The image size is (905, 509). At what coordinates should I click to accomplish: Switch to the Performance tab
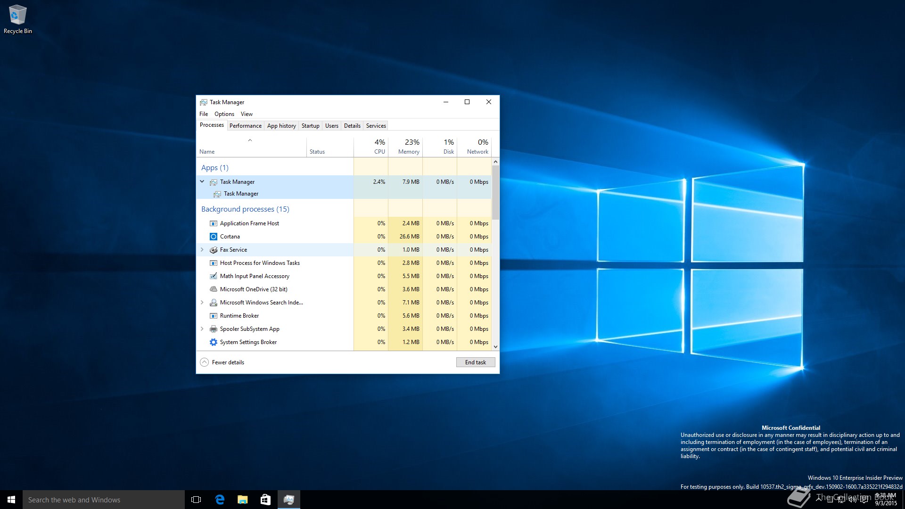245,126
